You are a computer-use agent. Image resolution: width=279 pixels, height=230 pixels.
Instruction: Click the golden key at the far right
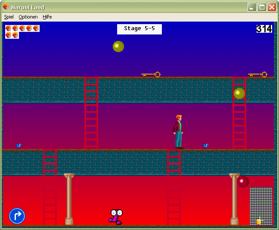pos(257,75)
